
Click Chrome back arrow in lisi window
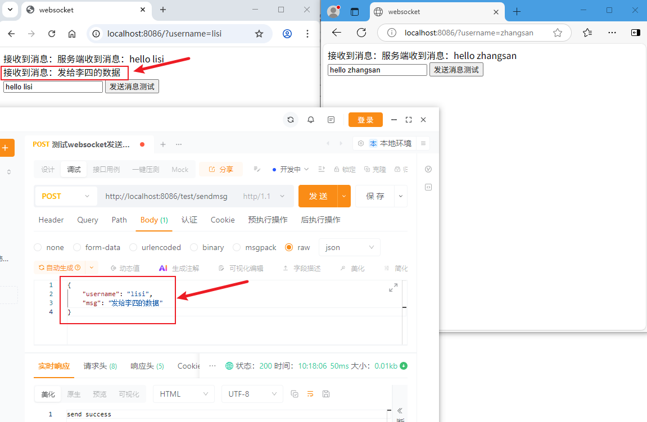point(11,34)
